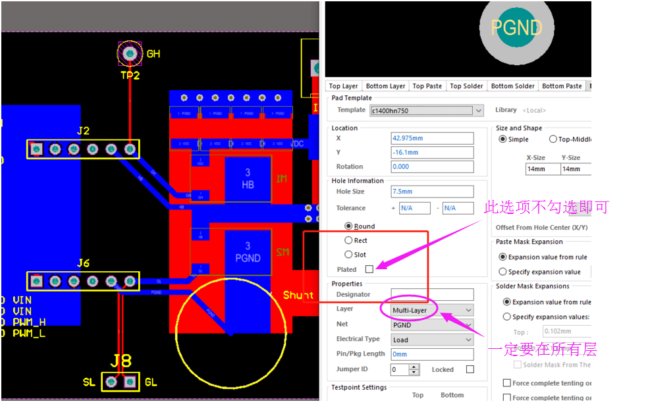Toggle Solder Mask From The checkbox
Image resolution: width=650 pixels, height=416 pixels.
point(518,365)
